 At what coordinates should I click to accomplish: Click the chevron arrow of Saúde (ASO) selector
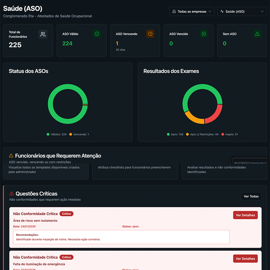[x=263, y=11]
